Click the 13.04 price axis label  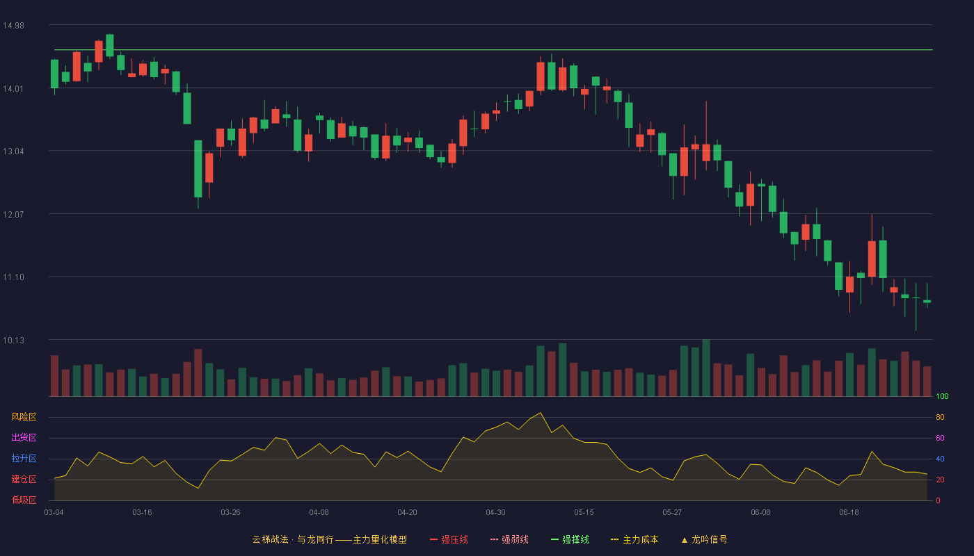[13, 152]
